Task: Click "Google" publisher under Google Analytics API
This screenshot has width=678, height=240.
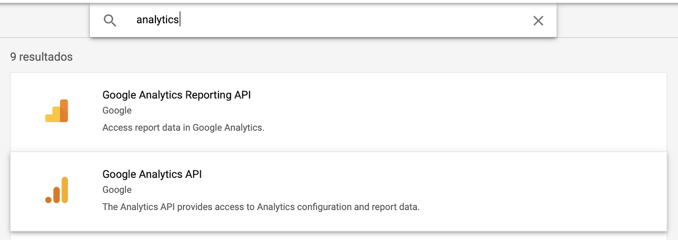Action: point(117,190)
